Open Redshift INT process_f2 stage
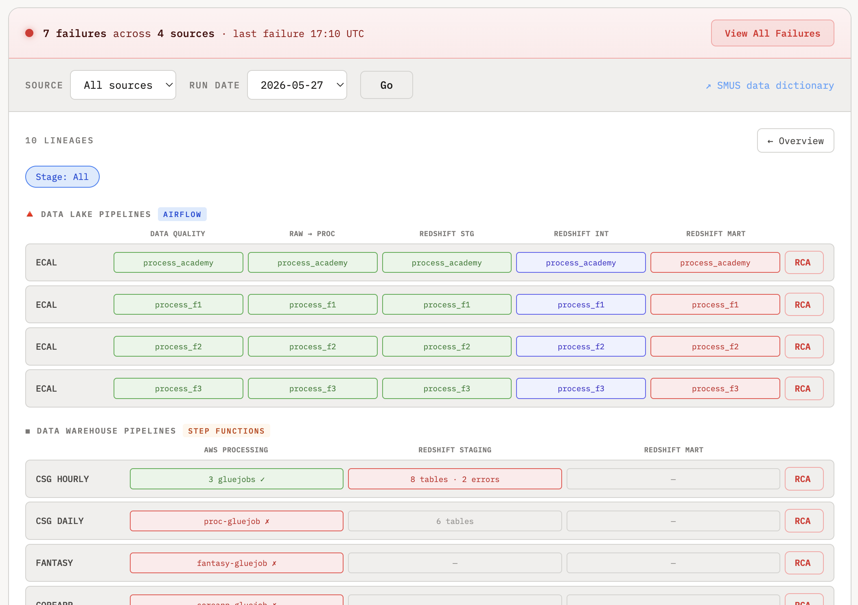Screen dimensions: 858x605 pos(581,346)
